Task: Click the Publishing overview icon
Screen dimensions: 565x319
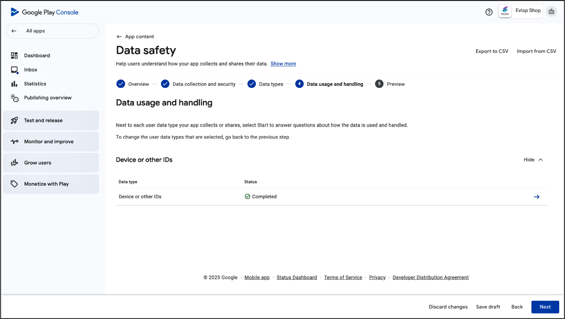Action: (x=15, y=98)
